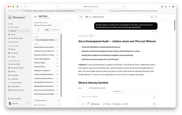Open Signposts Across Four Throug... conversation
182x115 pixels.
click(x=46, y=55)
